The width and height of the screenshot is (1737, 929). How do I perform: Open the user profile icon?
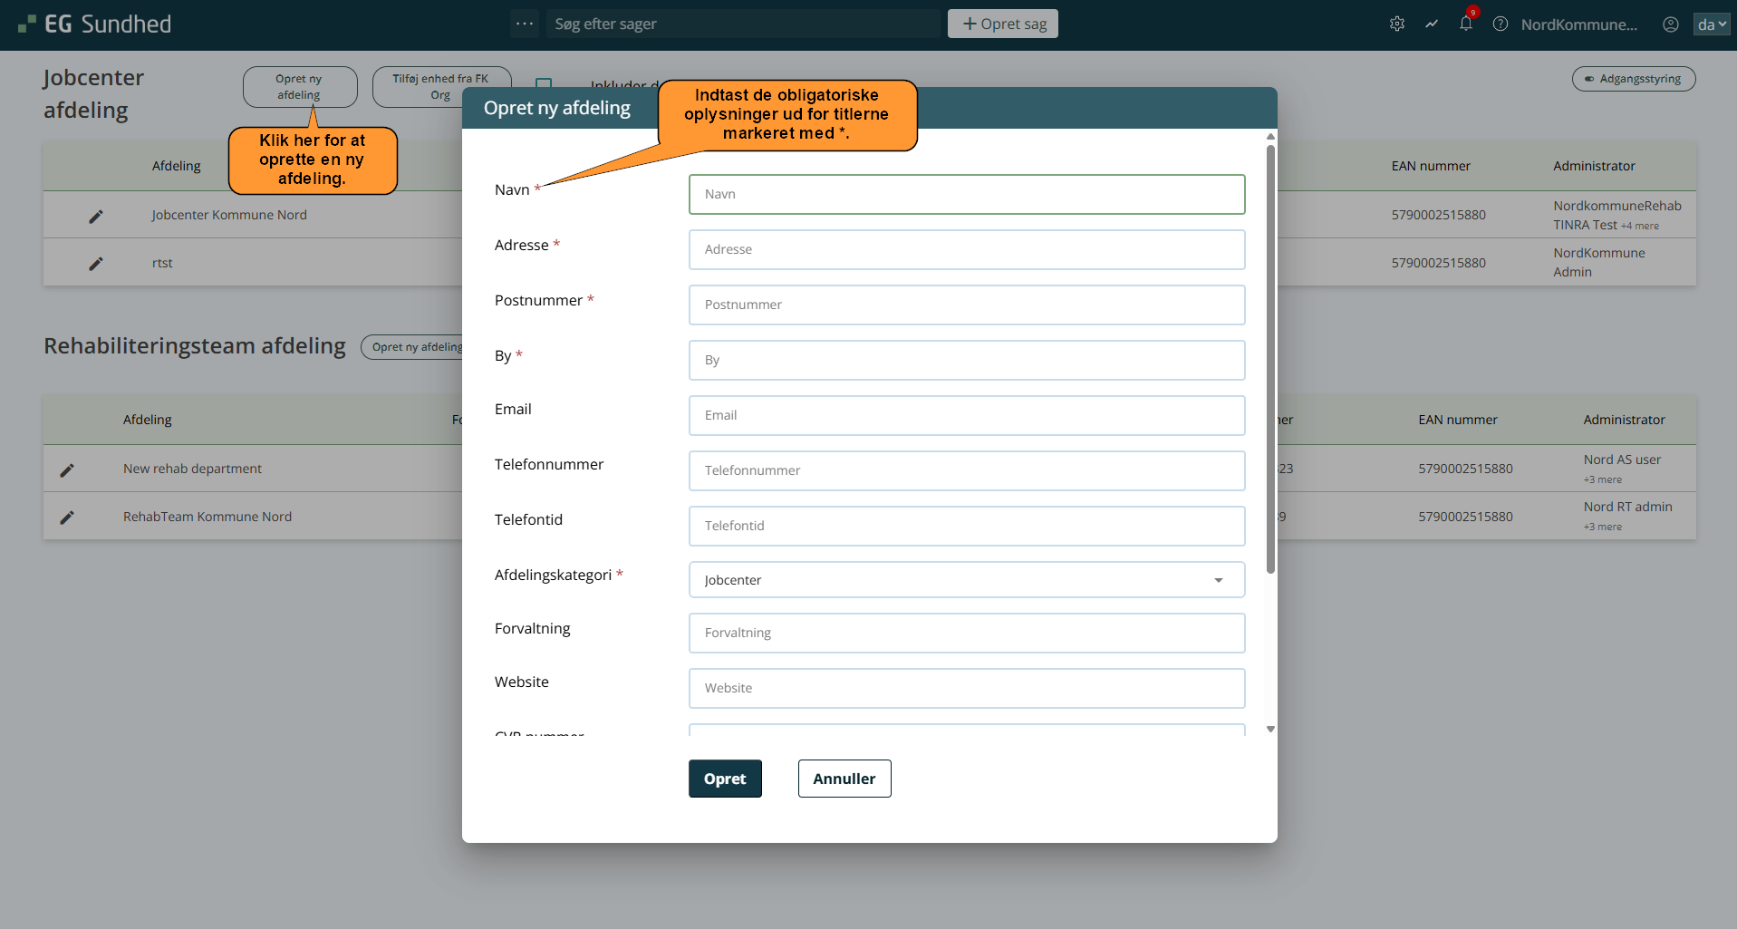1670,24
